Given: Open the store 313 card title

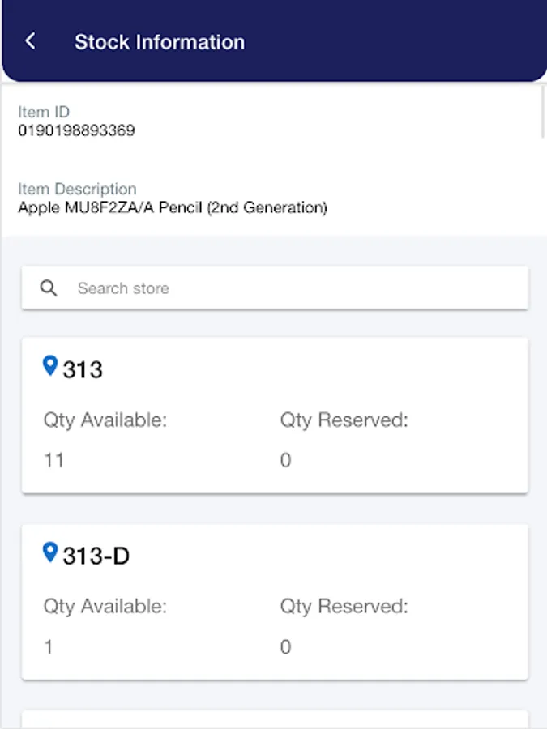Looking at the screenshot, I should pos(83,370).
